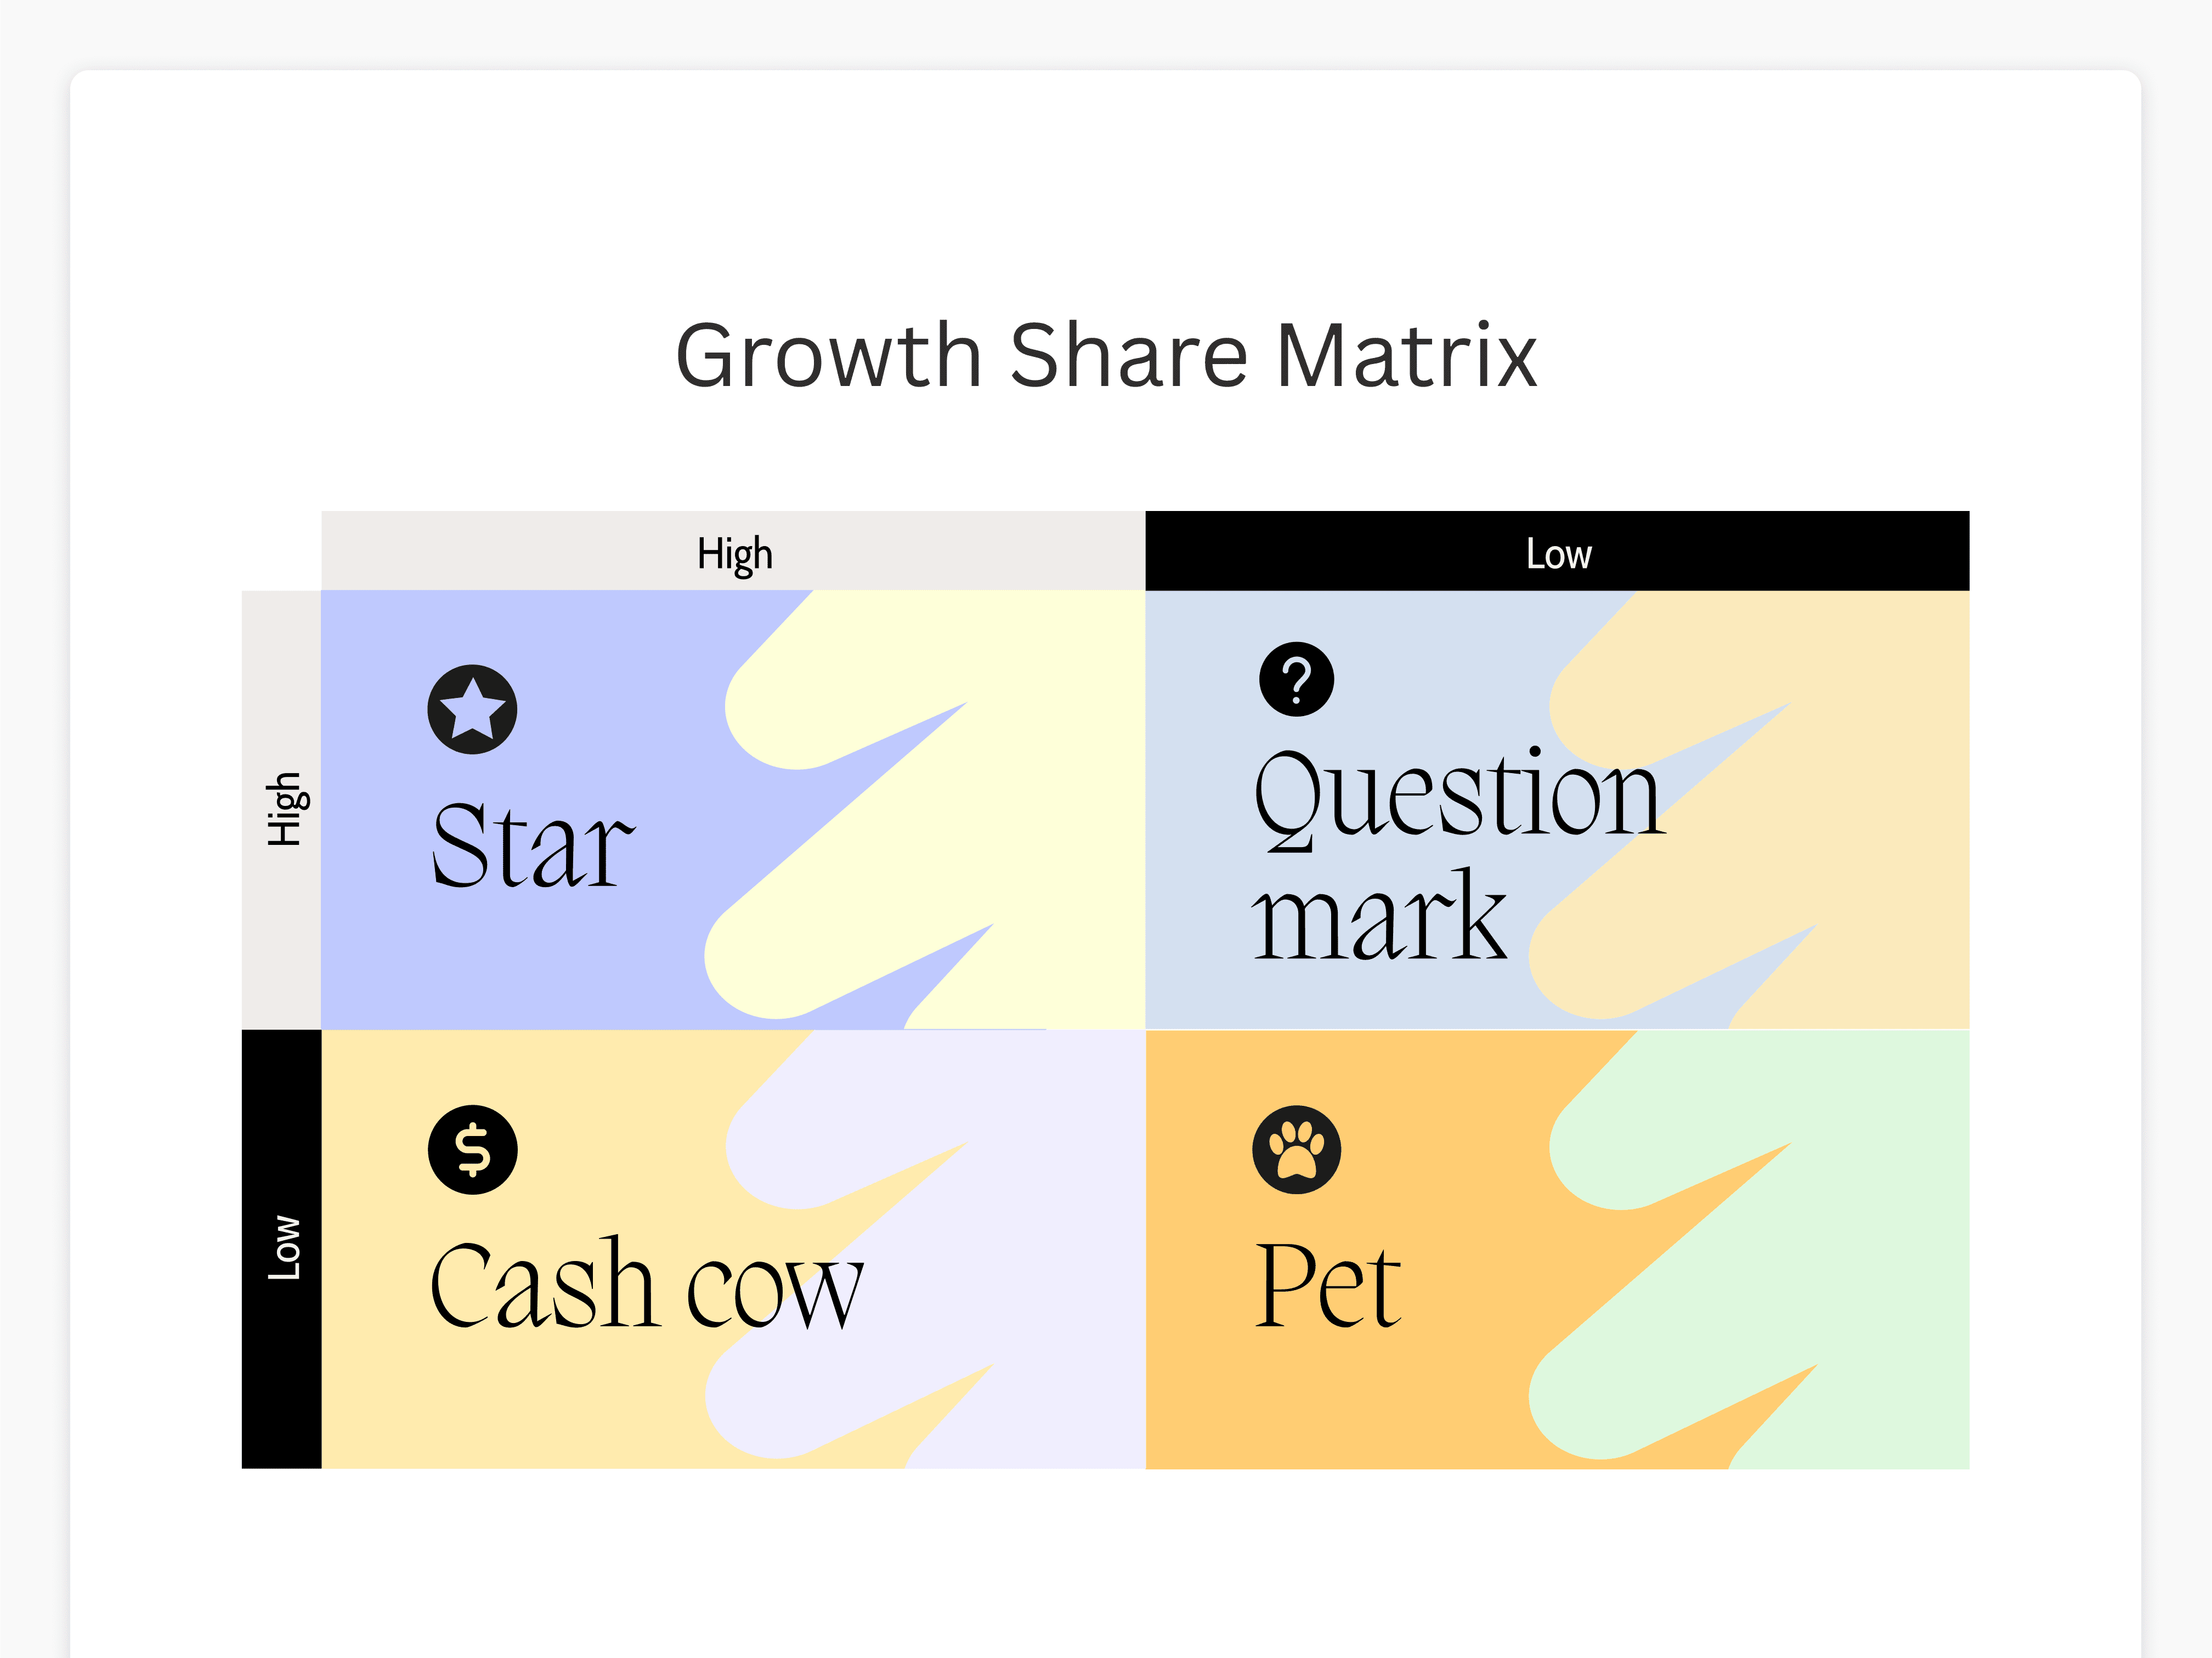Select the Growth Share Matrix title
Viewport: 2212px width, 1658px height.
coord(1105,356)
